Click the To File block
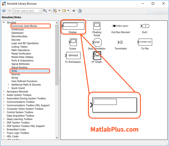 145,42
